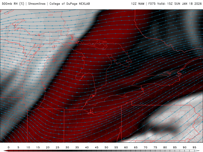
Task: Click the 55 label on the colorbar
Action: (x=116, y=147)
